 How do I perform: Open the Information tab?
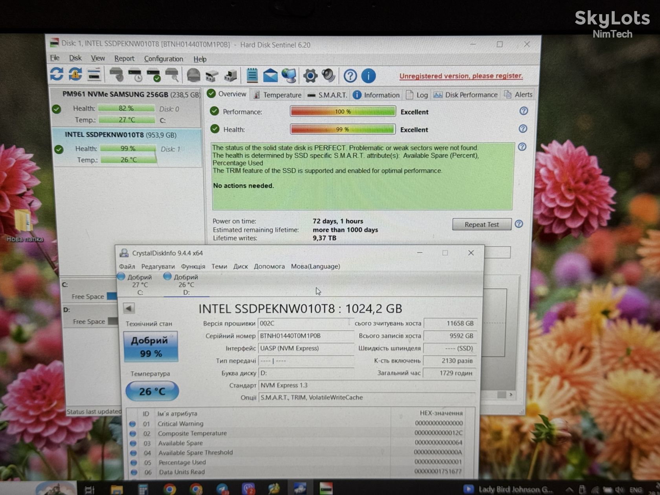[x=376, y=95]
